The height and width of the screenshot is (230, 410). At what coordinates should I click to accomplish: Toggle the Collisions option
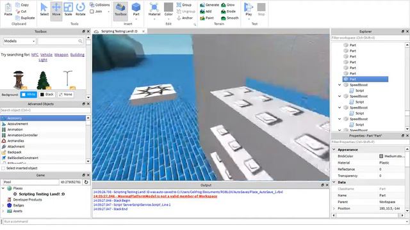click(100, 5)
